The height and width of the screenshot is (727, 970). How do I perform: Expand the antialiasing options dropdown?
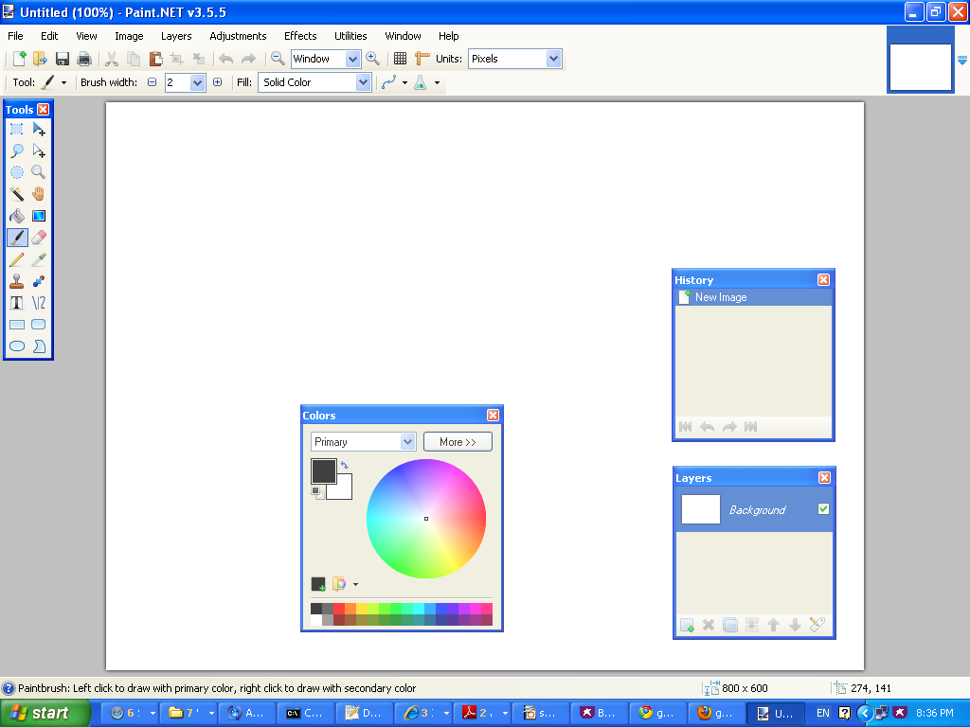click(x=405, y=83)
